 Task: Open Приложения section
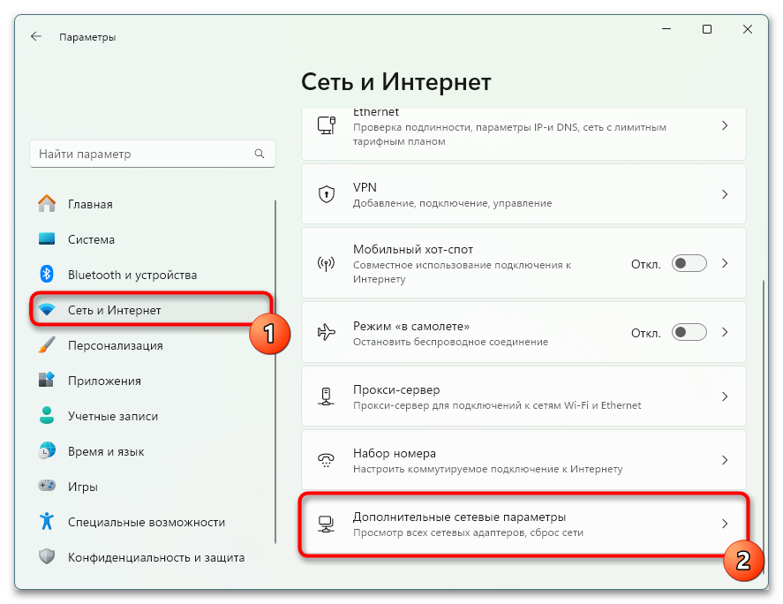click(152, 381)
